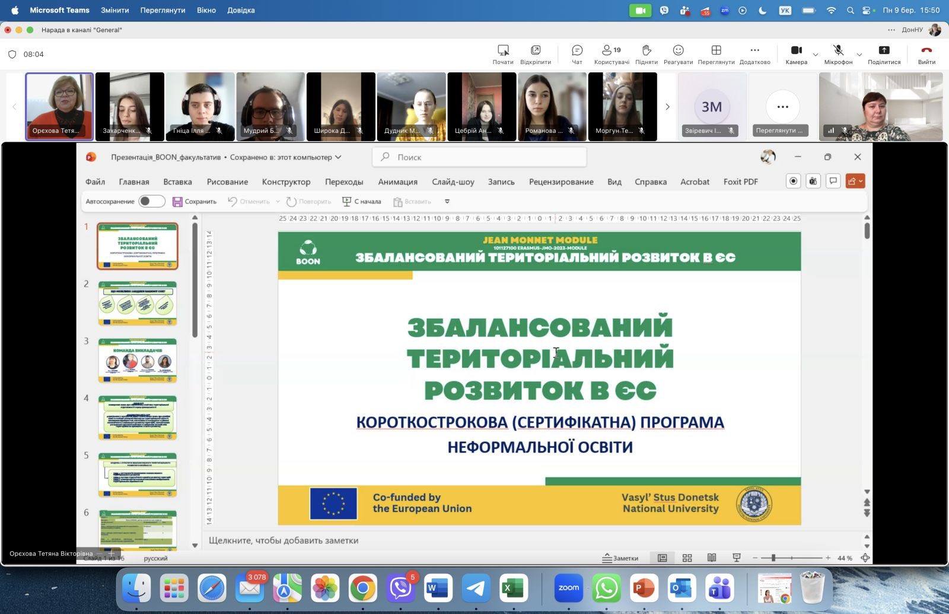949x614 pixels.
Task: Unmute the Microphone
Action: coord(837,51)
